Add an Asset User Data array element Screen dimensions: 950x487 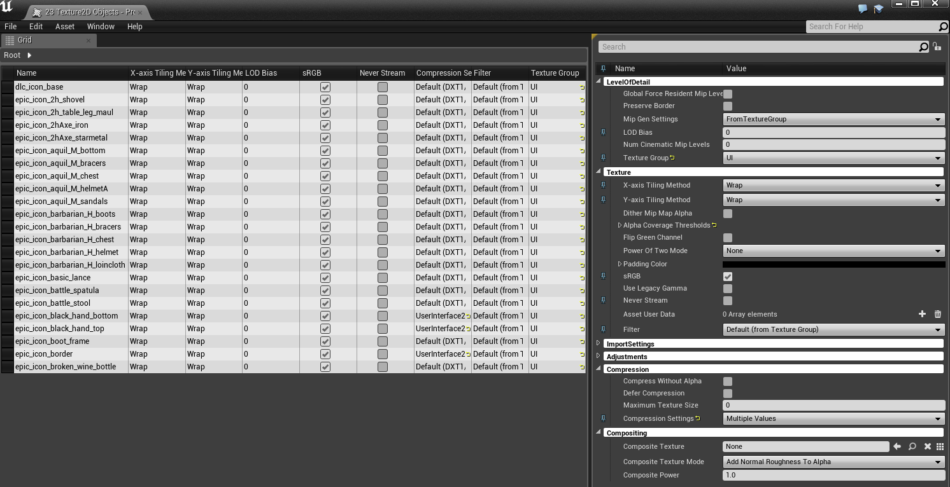[x=922, y=314]
